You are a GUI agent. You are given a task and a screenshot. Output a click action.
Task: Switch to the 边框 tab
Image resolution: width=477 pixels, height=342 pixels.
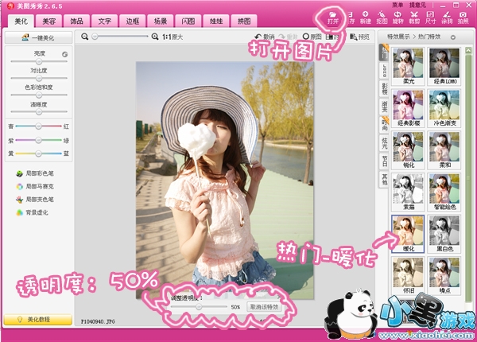(133, 21)
